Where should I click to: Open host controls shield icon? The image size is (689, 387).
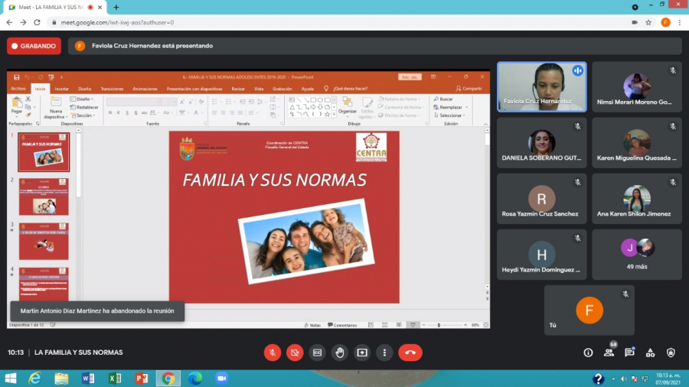(671, 353)
